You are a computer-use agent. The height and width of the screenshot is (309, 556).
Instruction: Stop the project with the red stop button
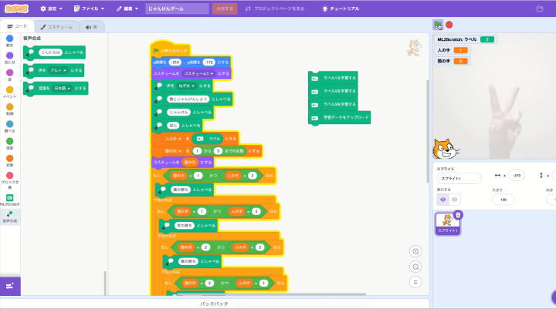point(449,25)
